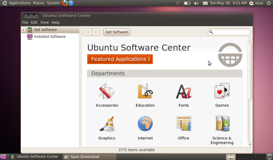Viewport: 273px width, 160px height.
Task: Open the clock showing Tue May 28
Action: pos(228,3)
